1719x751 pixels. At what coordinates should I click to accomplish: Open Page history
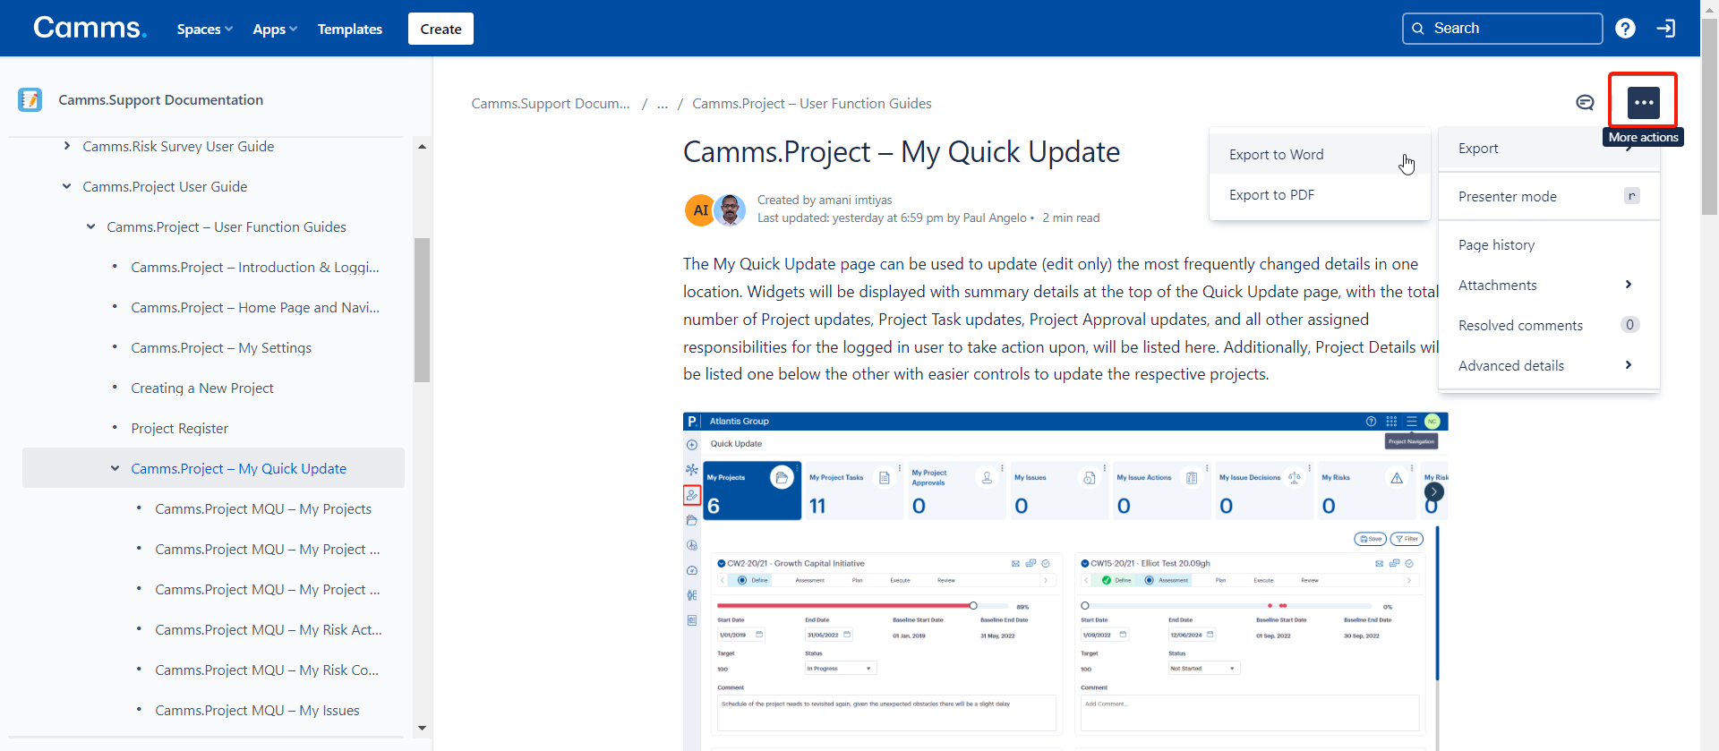click(x=1549, y=244)
